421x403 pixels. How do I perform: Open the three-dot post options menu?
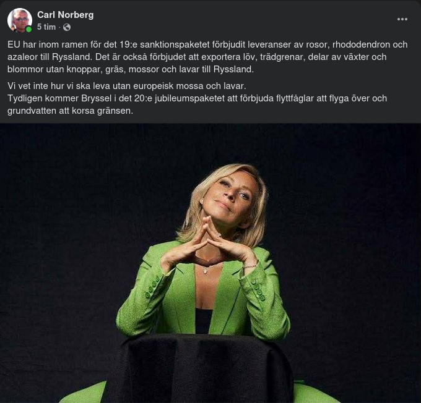pyautogui.click(x=402, y=19)
